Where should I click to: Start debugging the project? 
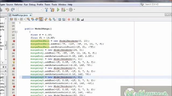63,10
